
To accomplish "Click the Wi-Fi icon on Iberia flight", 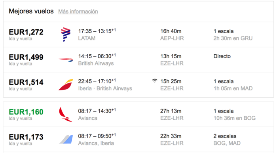I will [155, 81].
